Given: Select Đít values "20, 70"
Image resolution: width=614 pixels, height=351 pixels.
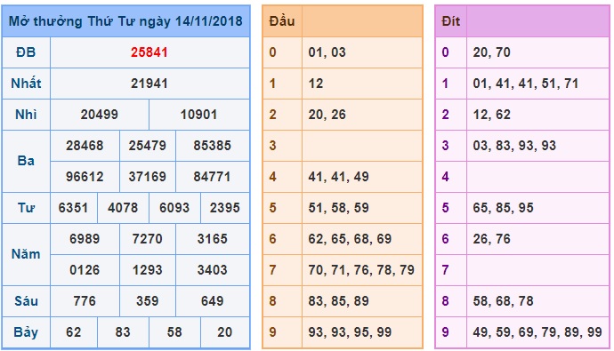Looking at the screenshot, I should [x=491, y=52].
